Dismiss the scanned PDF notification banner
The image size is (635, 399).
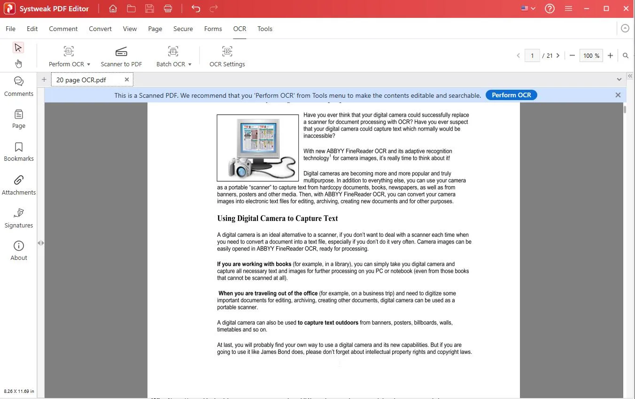click(618, 95)
